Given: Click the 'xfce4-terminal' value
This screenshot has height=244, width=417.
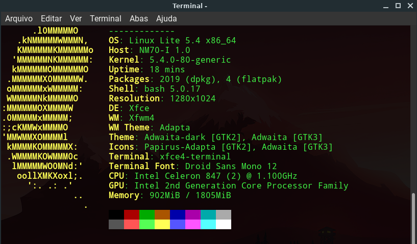Looking at the screenshot, I should [195, 157].
